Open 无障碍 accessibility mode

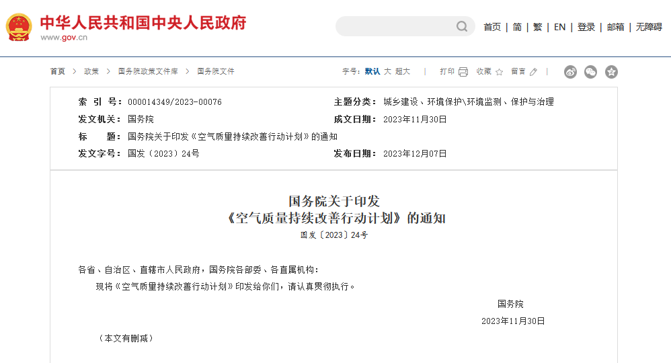[x=649, y=27]
